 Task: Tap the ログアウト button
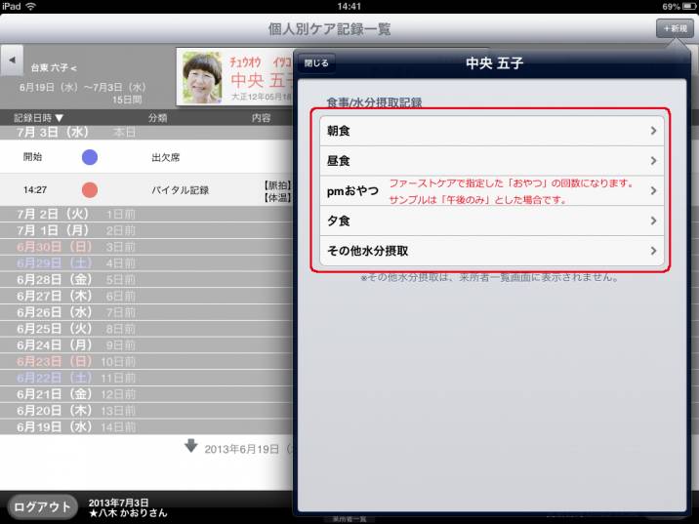point(42,506)
